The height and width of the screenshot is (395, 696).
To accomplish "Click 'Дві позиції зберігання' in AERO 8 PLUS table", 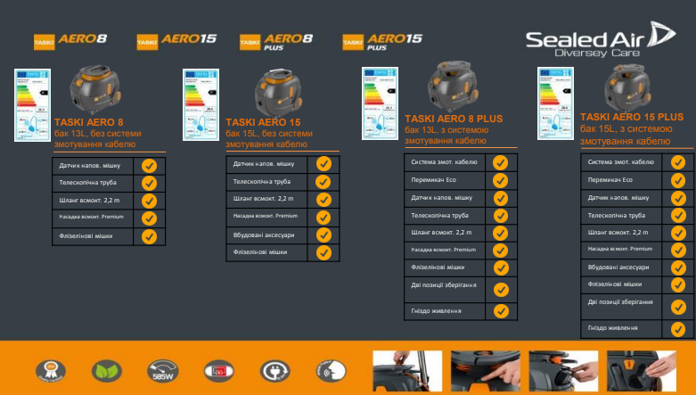I will (444, 285).
